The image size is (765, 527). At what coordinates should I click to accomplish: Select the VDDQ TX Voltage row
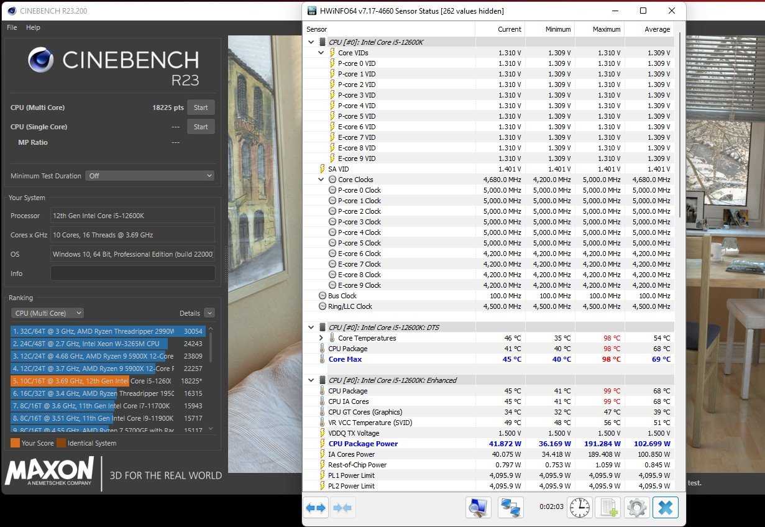tap(488, 433)
